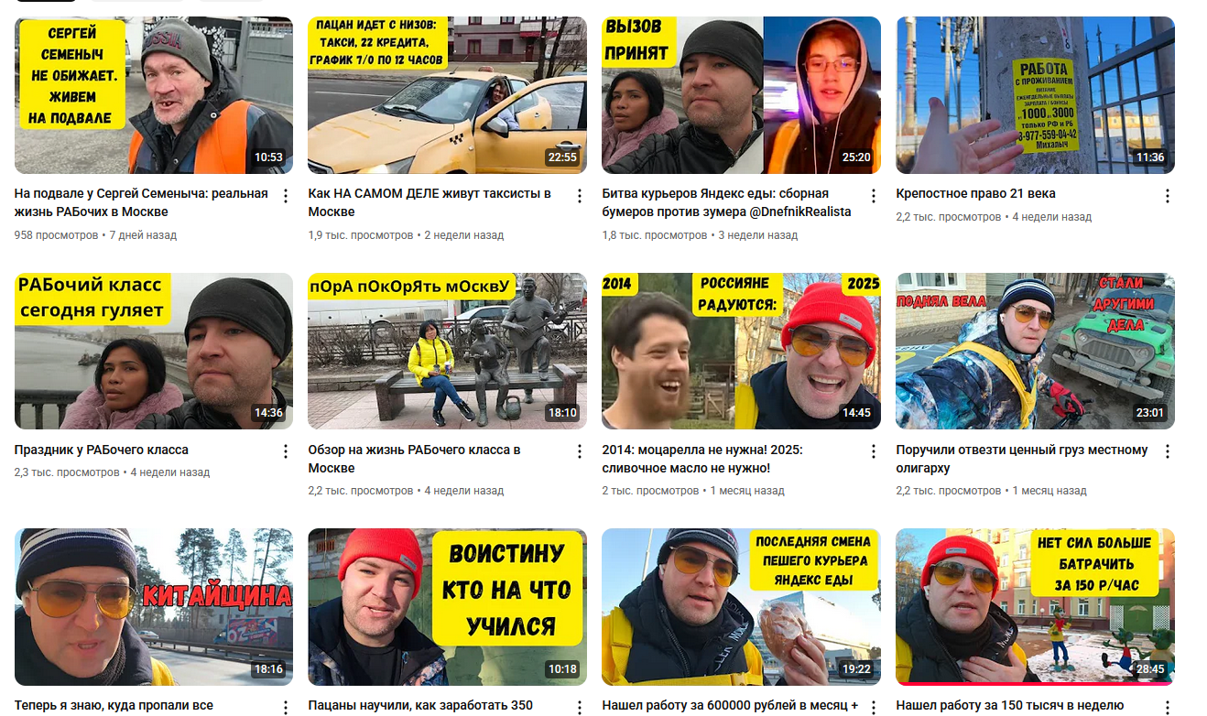This screenshot has width=1207, height=716.
Task: Open options menu for Сергей Семеныч video
Action: [285, 196]
